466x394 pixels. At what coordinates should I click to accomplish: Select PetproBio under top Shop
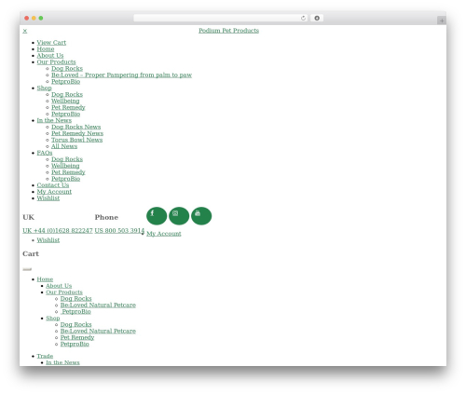pos(65,114)
